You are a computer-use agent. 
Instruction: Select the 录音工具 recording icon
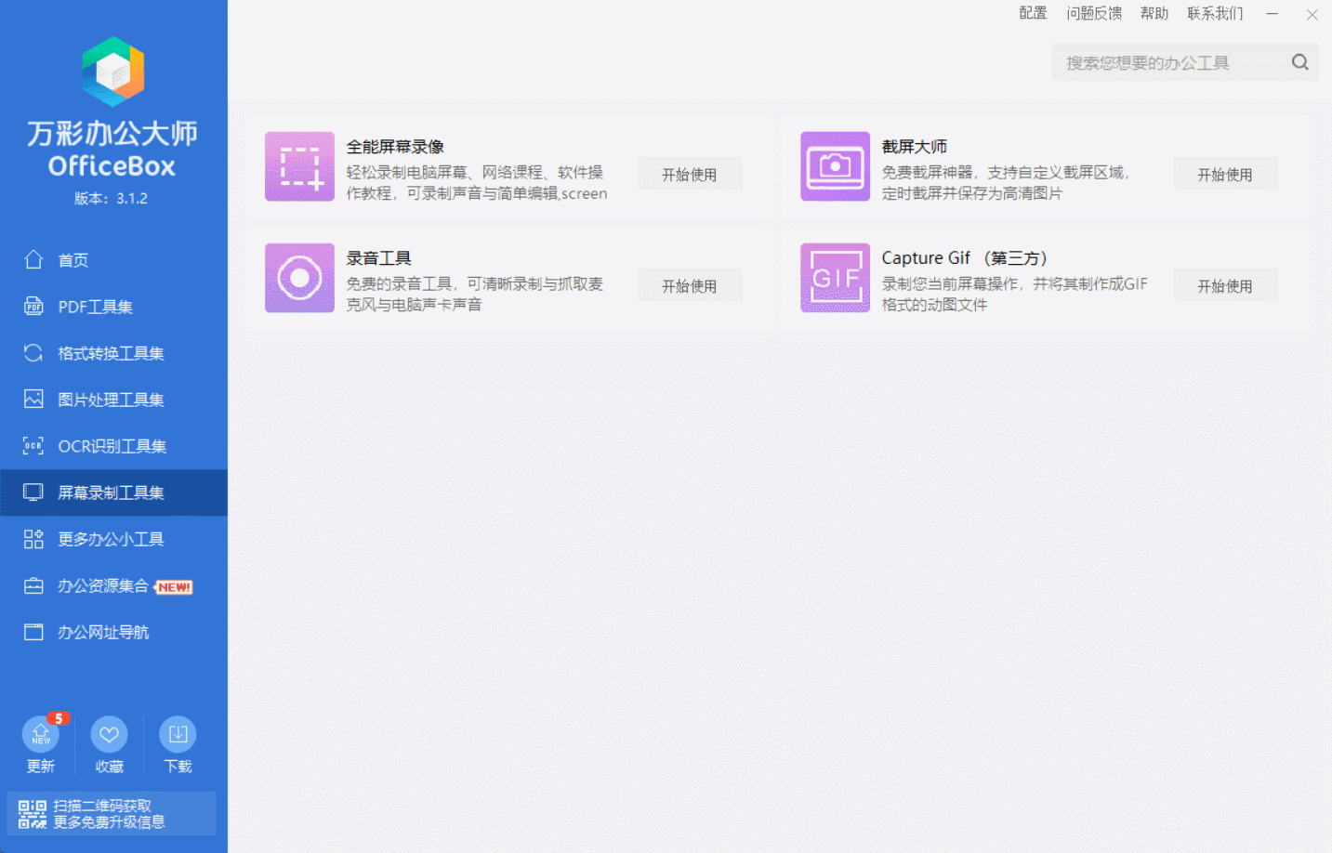click(299, 278)
